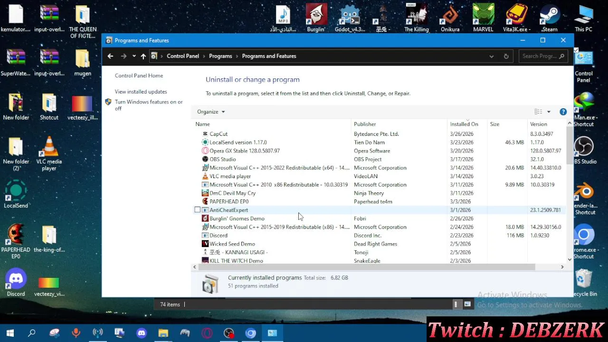Click the vertical scrollbar thumb of the program list

[x=570, y=145]
